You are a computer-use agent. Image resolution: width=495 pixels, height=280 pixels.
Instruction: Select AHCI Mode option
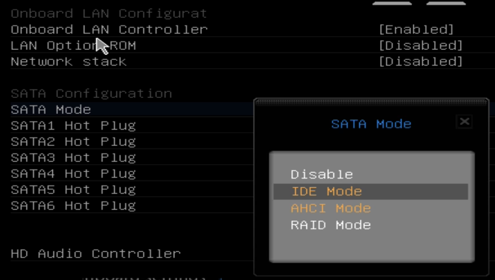[330, 208]
